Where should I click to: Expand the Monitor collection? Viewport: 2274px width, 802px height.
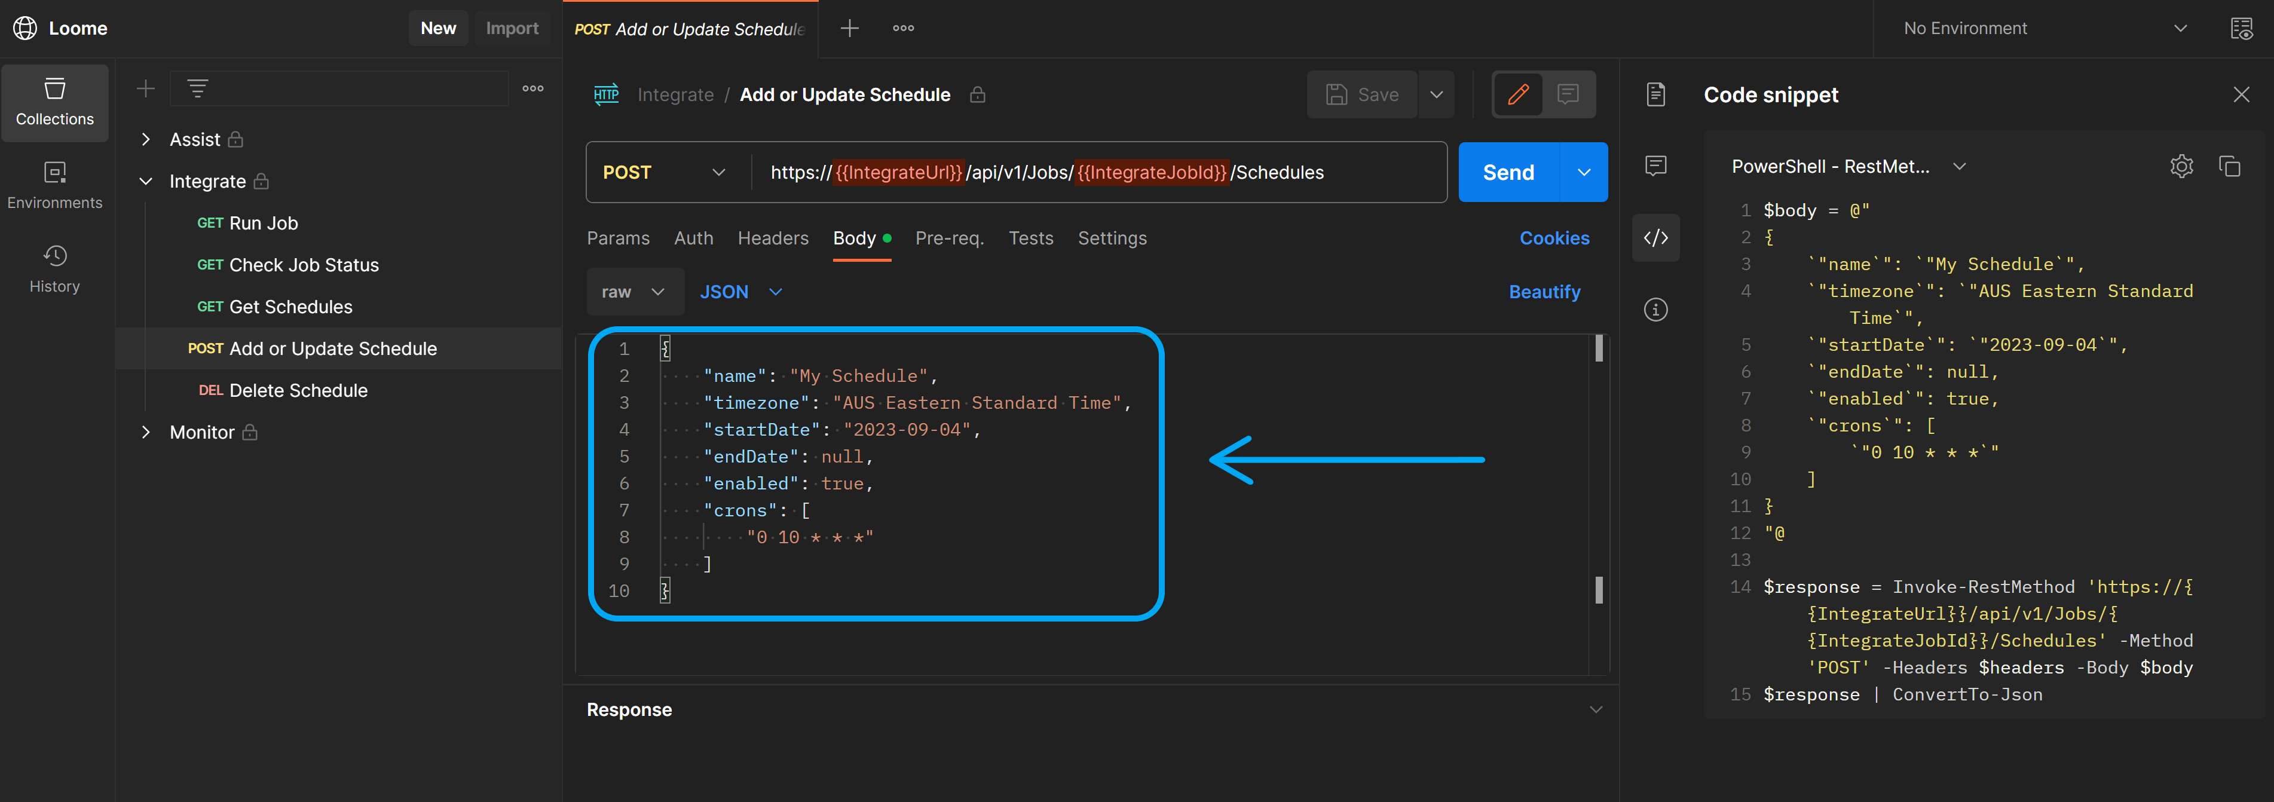(146, 432)
